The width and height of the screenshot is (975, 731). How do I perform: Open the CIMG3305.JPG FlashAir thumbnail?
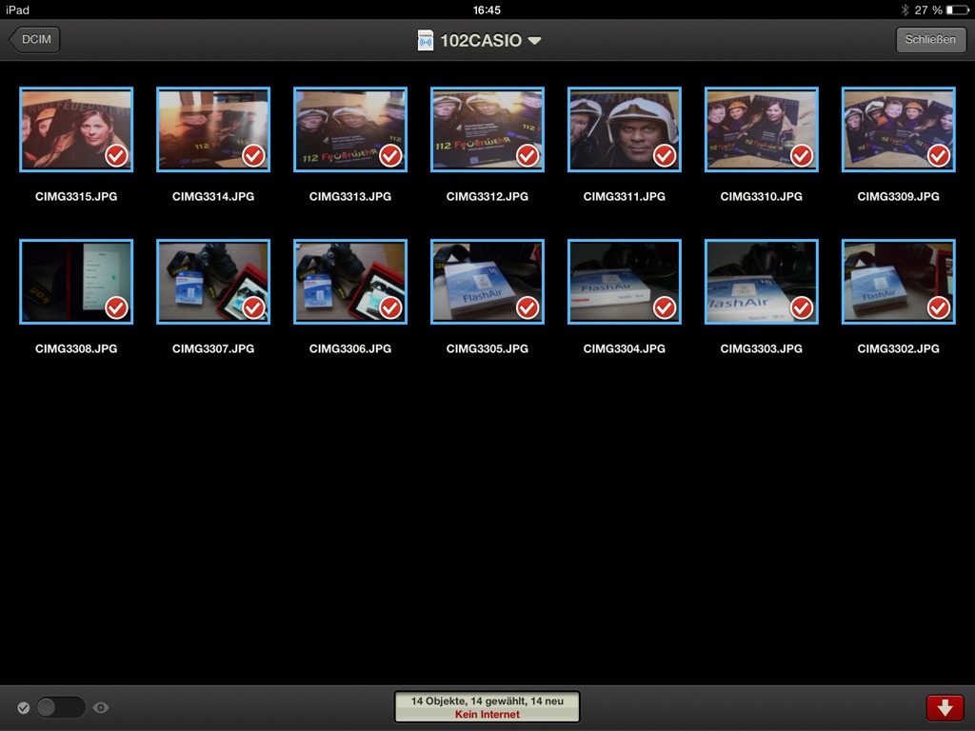point(487,282)
